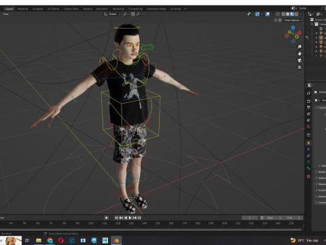Toggle X-ray mode in viewport header
The image size is (326, 245).
pos(278,14)
